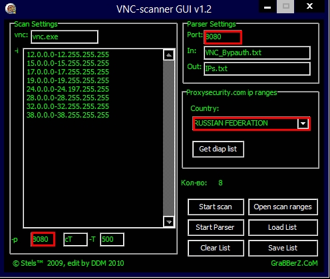Select the RUSSIAN FEDERATION combo box

point(251,124)
